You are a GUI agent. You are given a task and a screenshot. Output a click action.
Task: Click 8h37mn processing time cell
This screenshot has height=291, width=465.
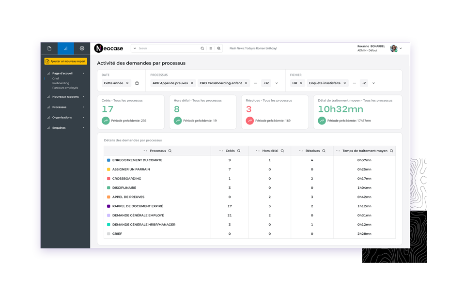pos(364,160)
